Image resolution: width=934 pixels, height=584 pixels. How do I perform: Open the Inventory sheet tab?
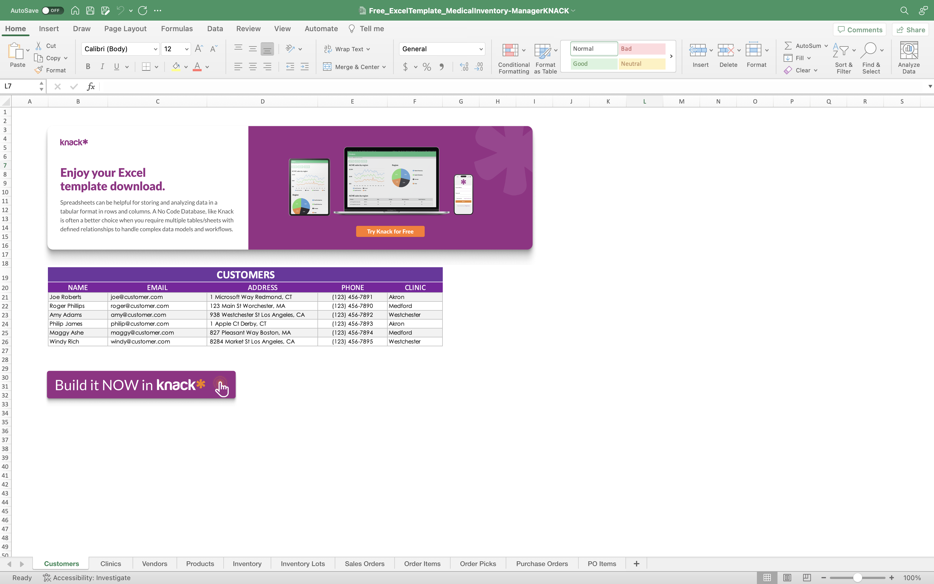[246, 563]
